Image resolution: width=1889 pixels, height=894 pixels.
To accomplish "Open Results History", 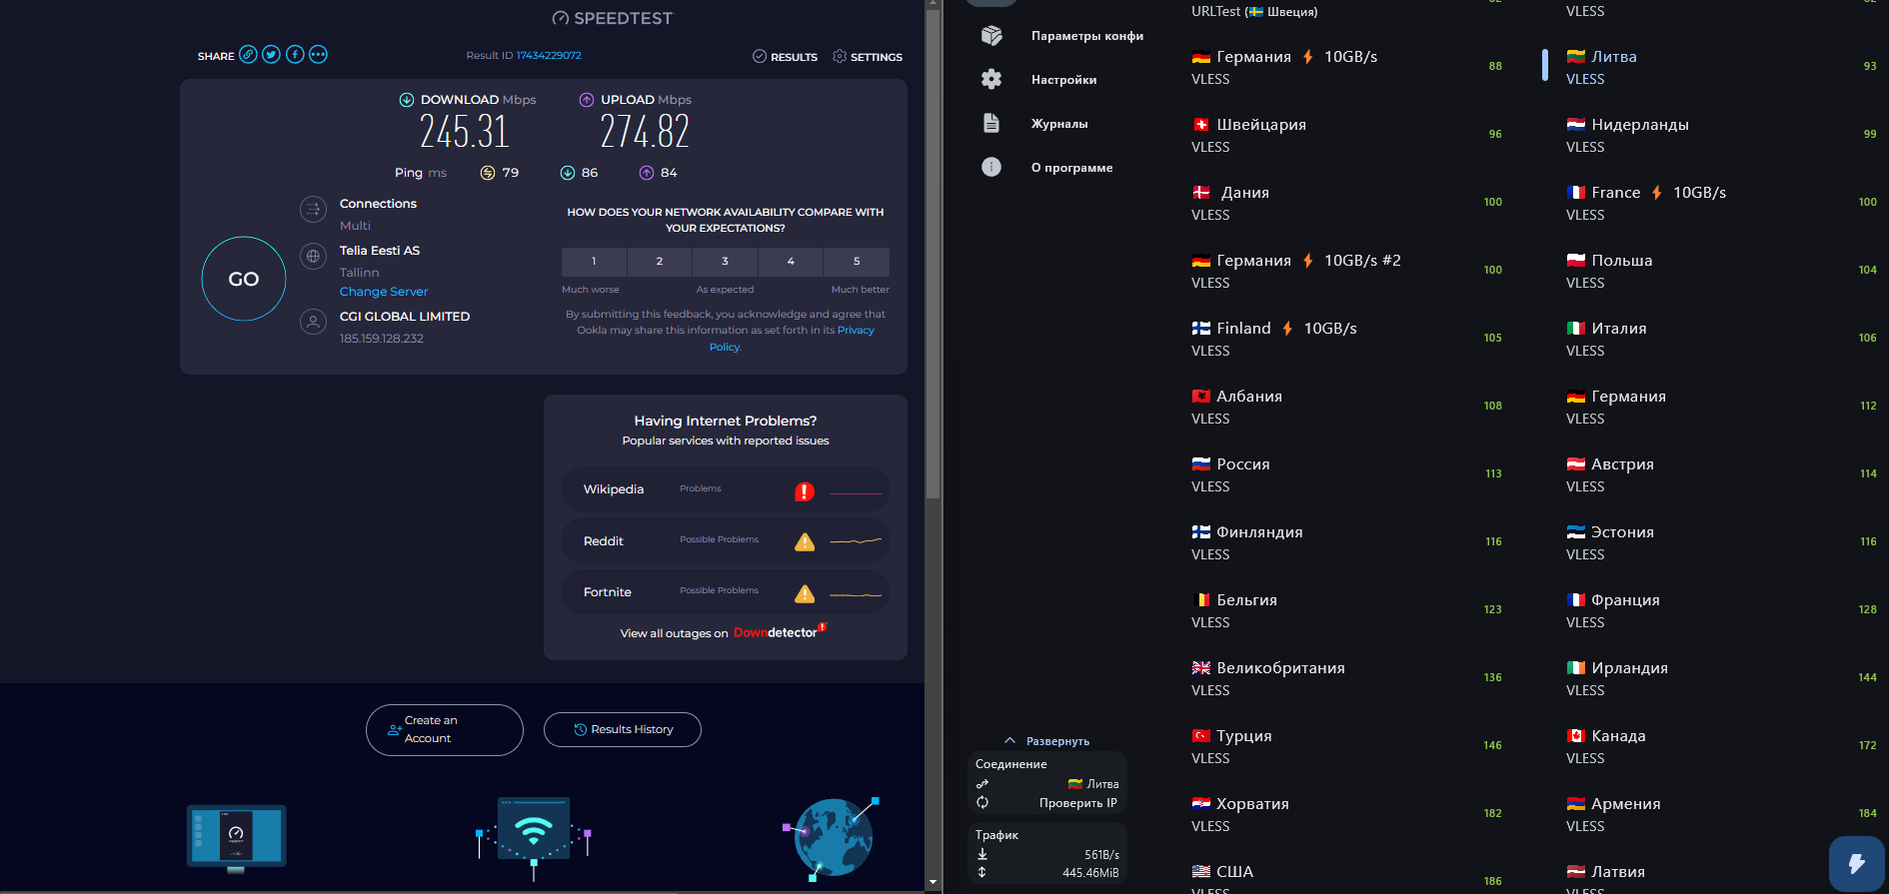I will (623, 729).
